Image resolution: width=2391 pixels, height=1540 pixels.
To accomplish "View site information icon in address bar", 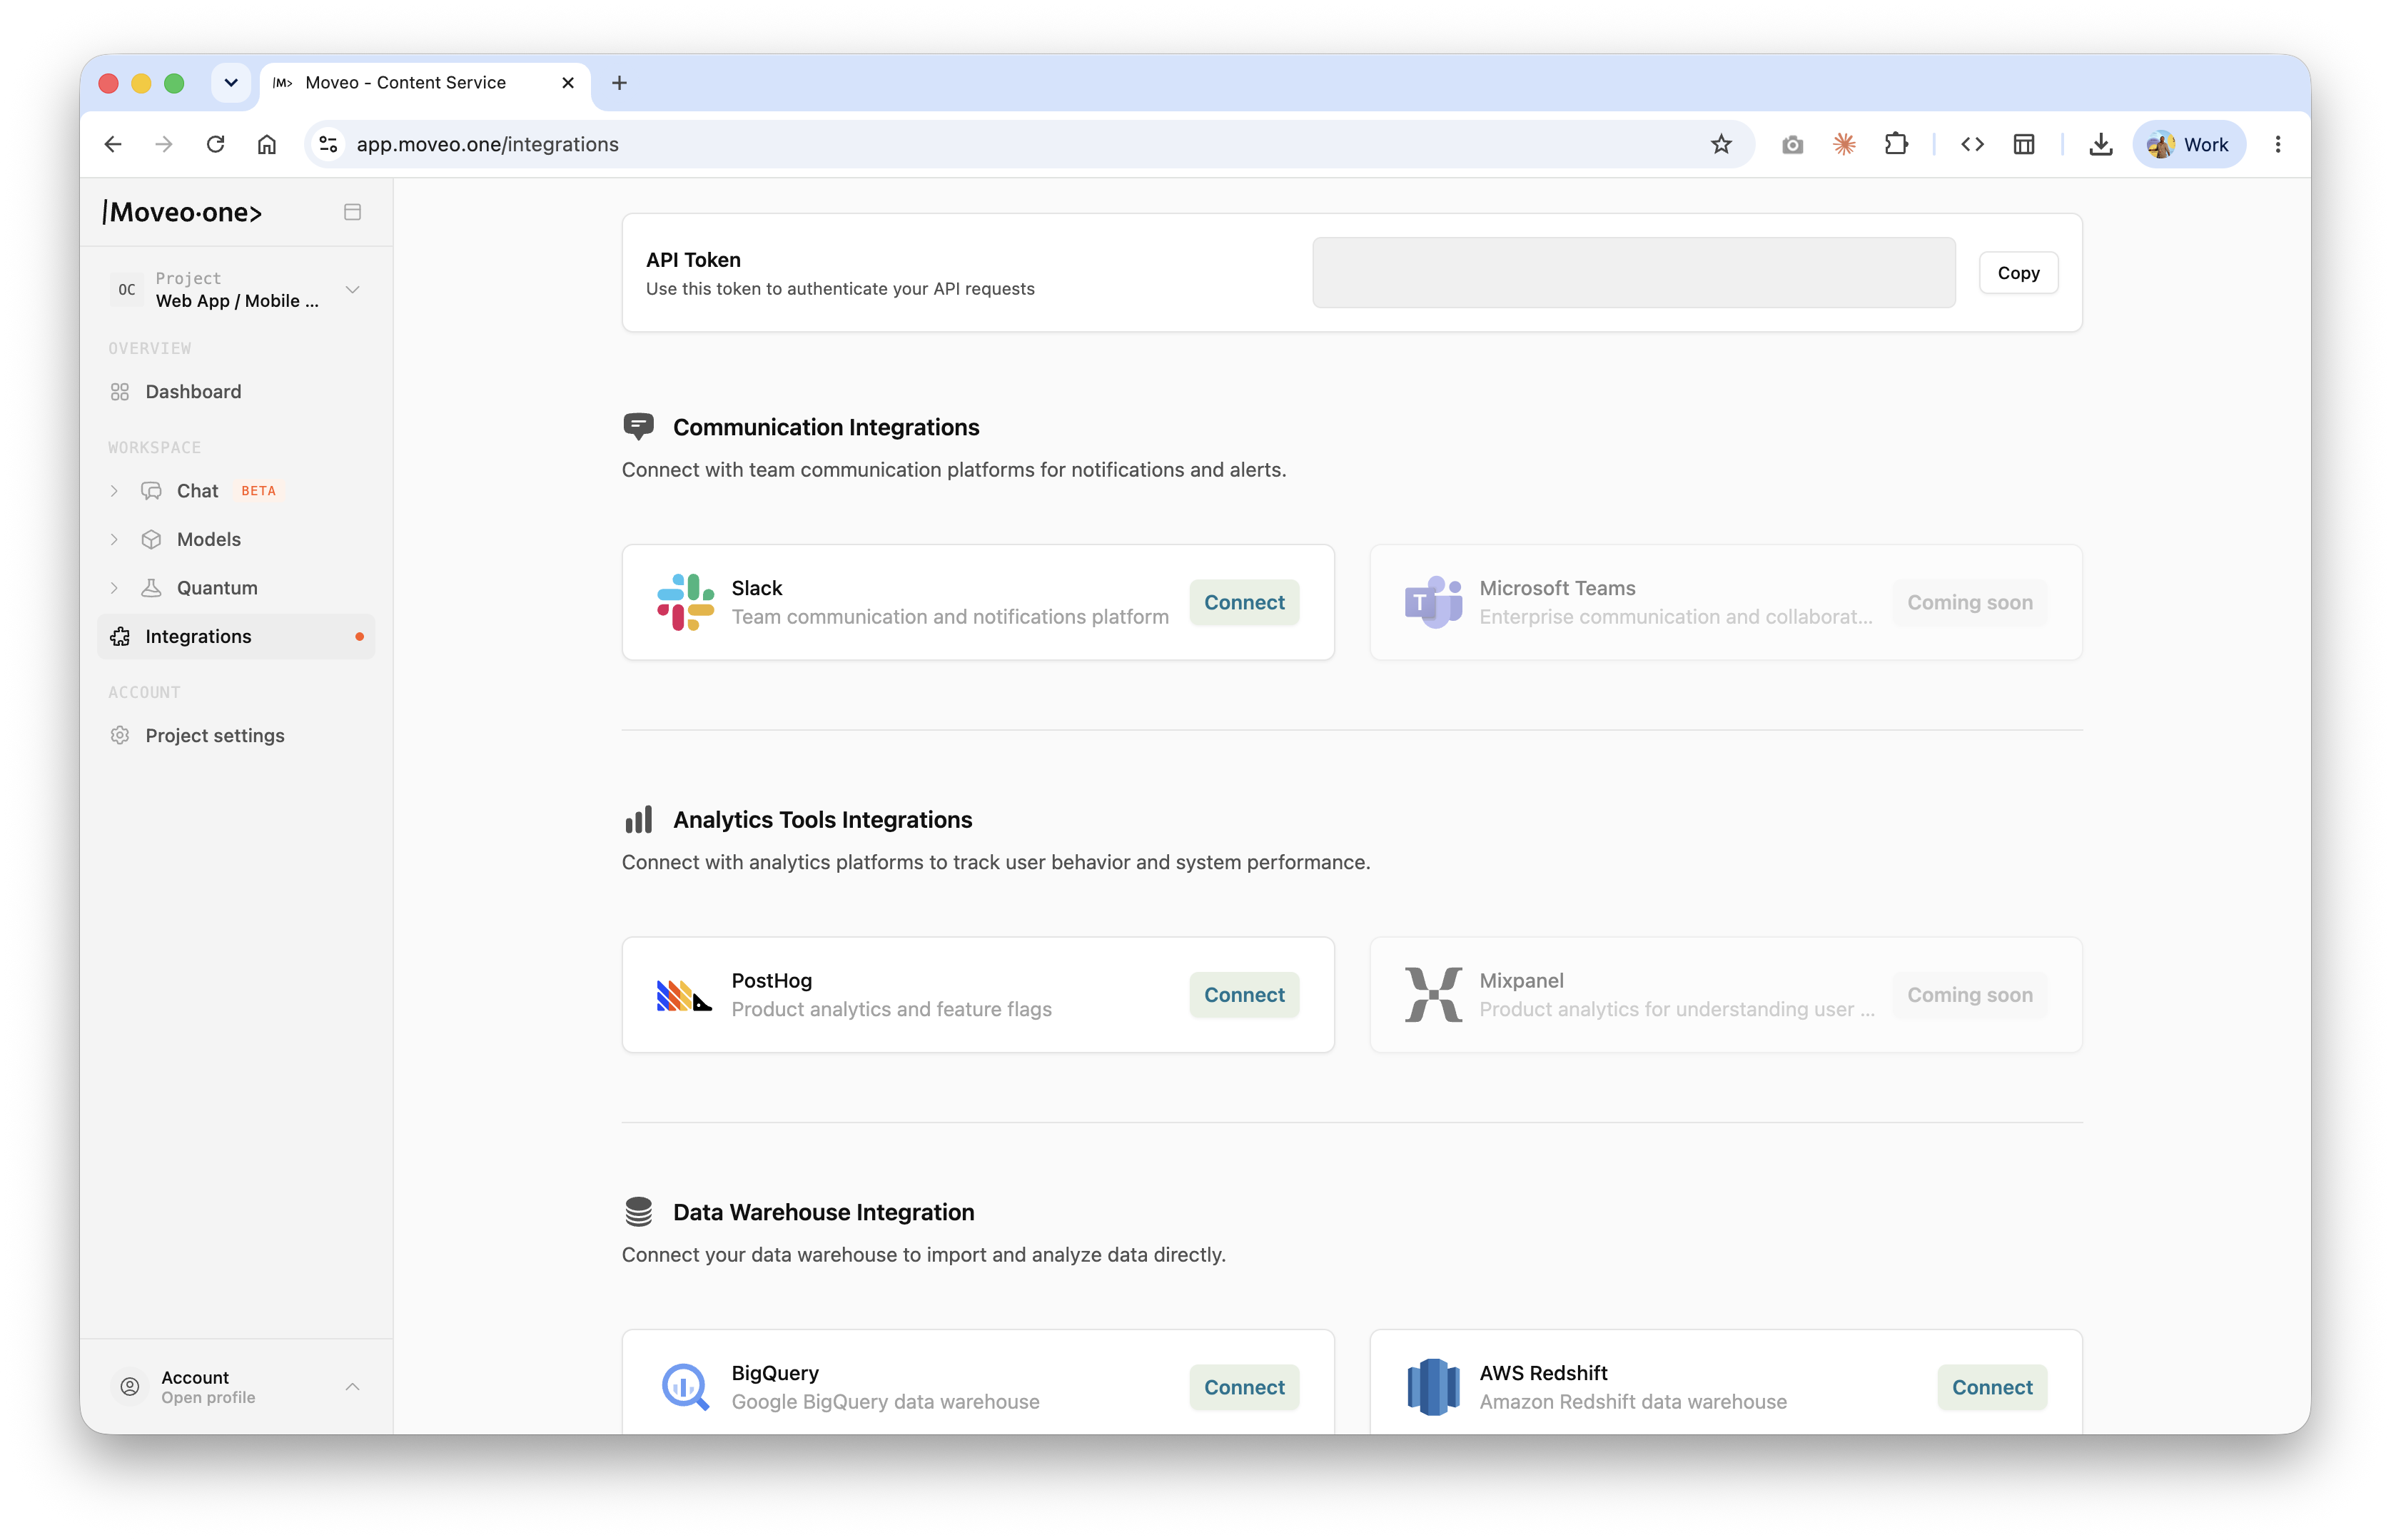I will (x=328, y=144).
